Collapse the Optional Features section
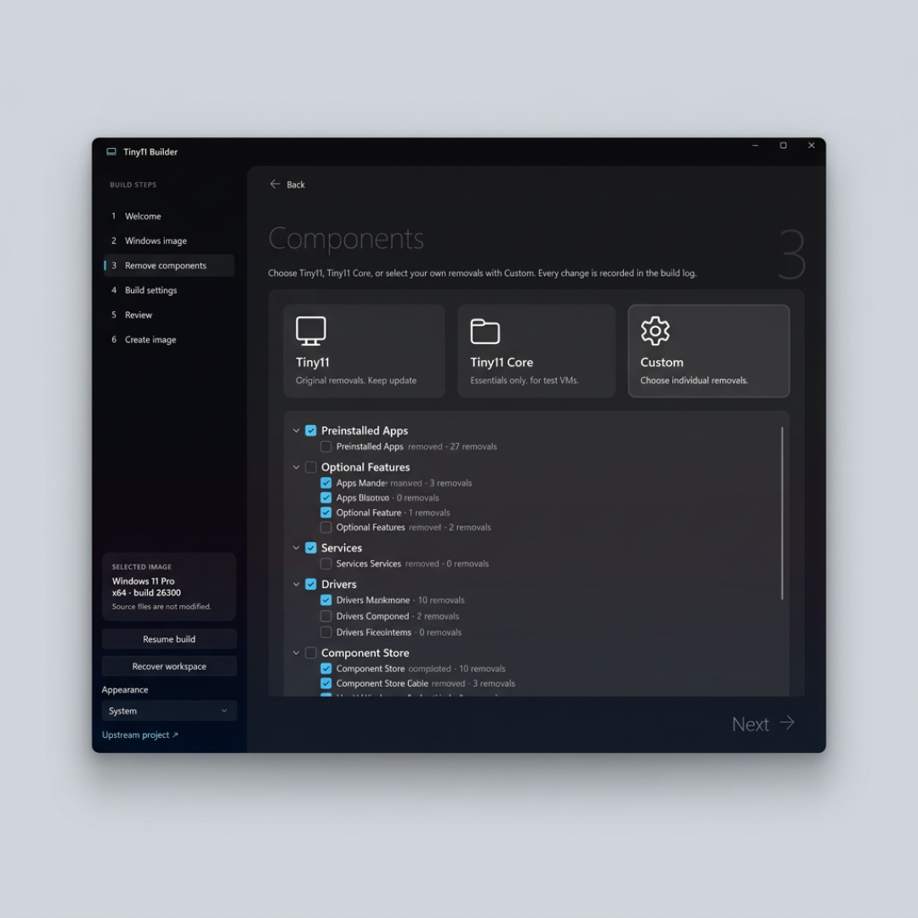Viewport: 918px width, 918px height. (x=296, y=467)
